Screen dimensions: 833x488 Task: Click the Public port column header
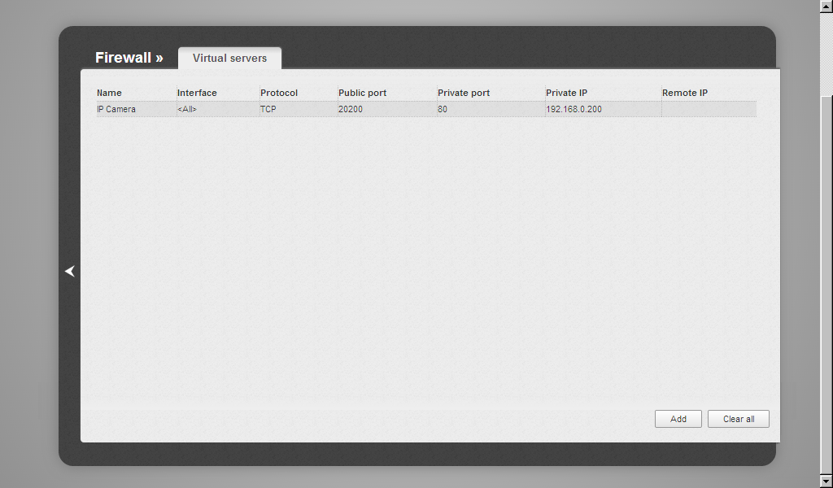point(362,93)
